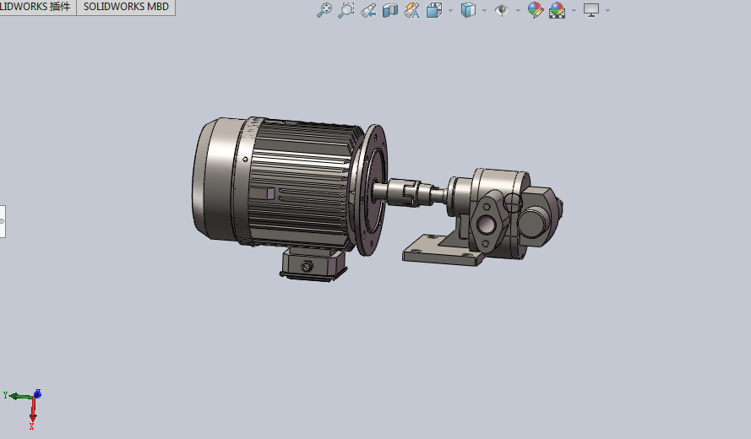Expand the View Orientation dropdown arrow
751x439 pixels.
point(450,10)
